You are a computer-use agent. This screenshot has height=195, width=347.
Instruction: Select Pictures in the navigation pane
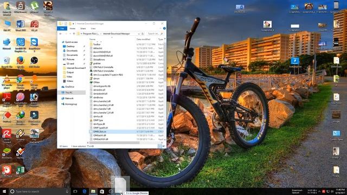point(70,59)
